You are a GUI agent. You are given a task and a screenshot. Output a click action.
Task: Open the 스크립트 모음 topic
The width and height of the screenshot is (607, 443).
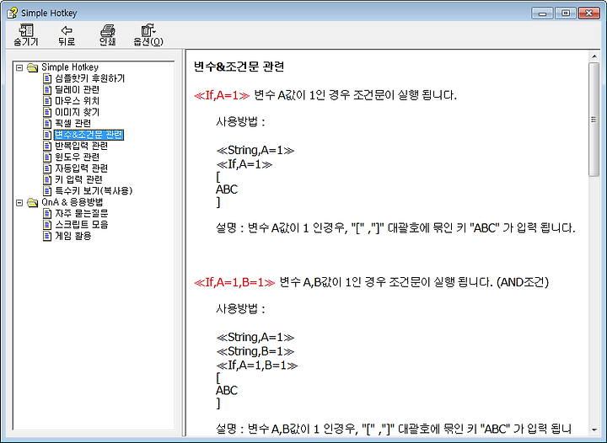pos(81,225)
